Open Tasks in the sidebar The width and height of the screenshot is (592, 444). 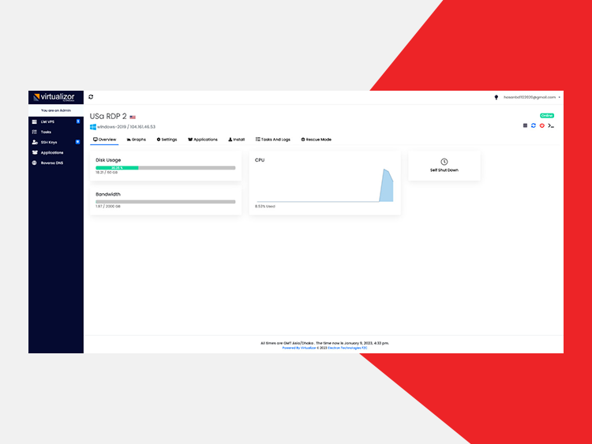click(55, 132)
